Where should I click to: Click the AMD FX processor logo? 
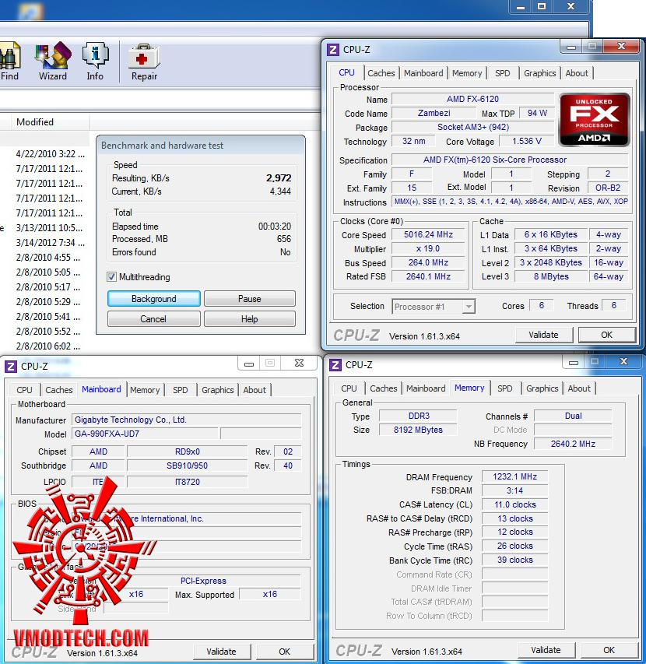[x=594, y=119]
